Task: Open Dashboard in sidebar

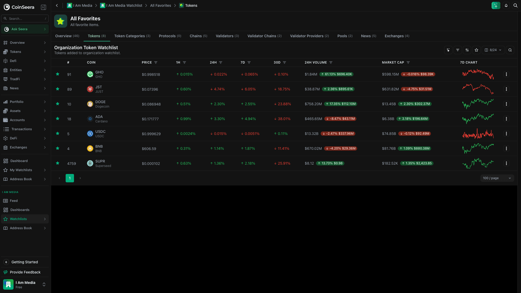Action: (x=25, y=161)
